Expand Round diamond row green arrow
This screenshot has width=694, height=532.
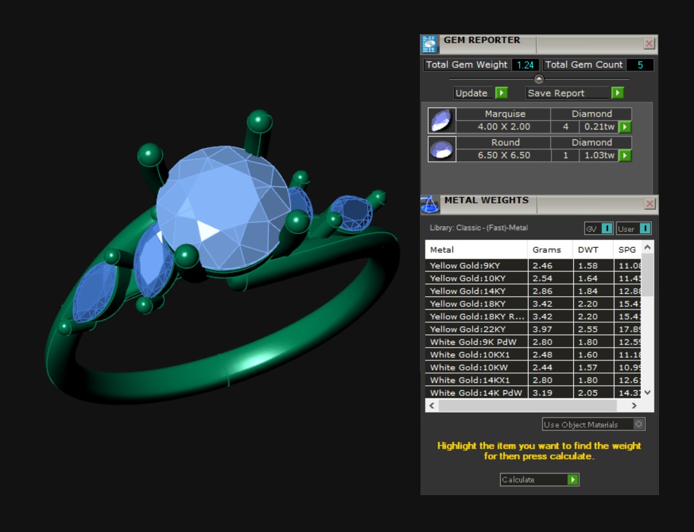tap(625, 156)
